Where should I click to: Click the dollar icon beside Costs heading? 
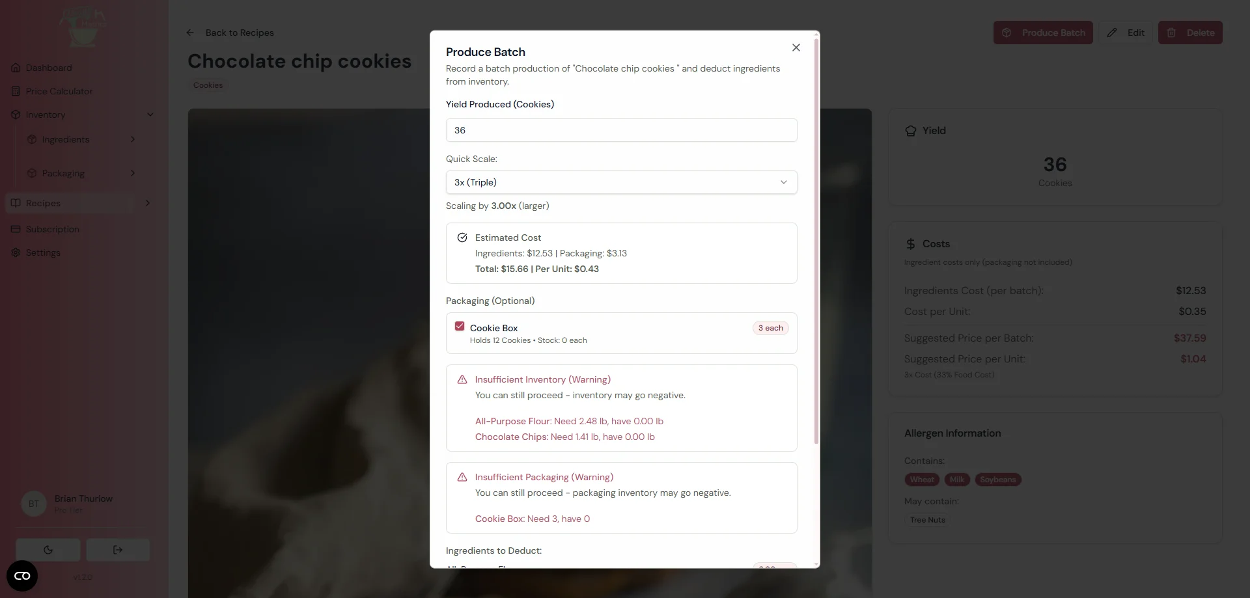[x=910, y=244]
